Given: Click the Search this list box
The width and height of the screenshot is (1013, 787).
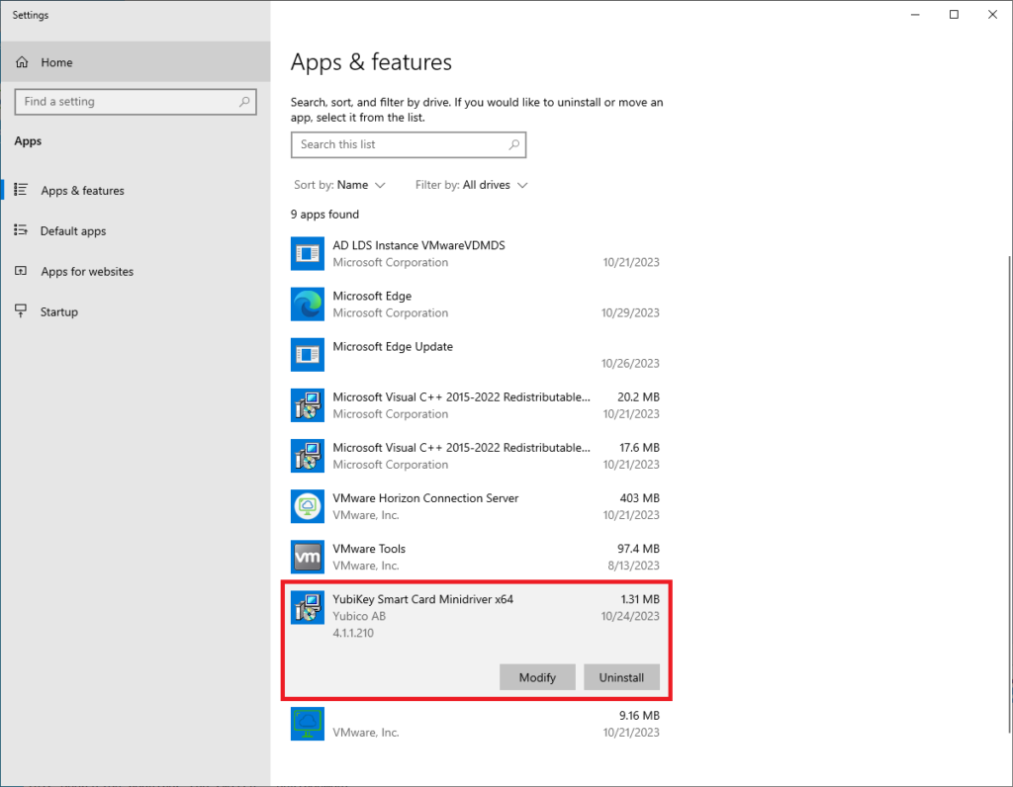Looking at the screenshot, I should (401, 144).
